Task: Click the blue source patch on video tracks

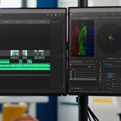Action: (x=110, y=75)
